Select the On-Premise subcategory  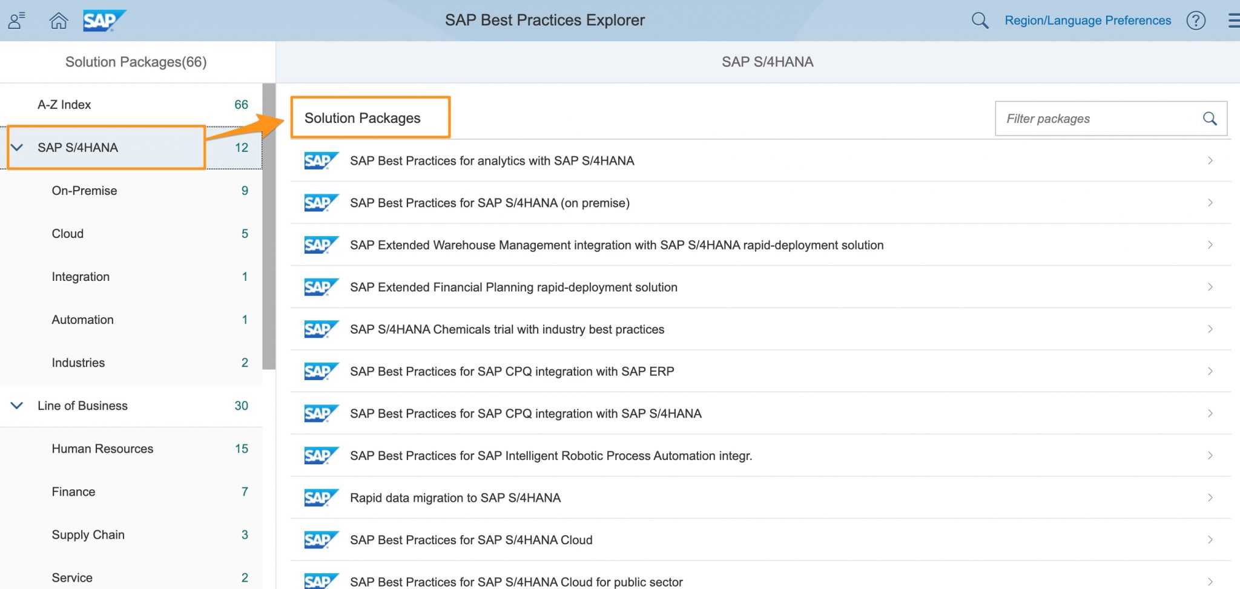[x=84, y=190]
